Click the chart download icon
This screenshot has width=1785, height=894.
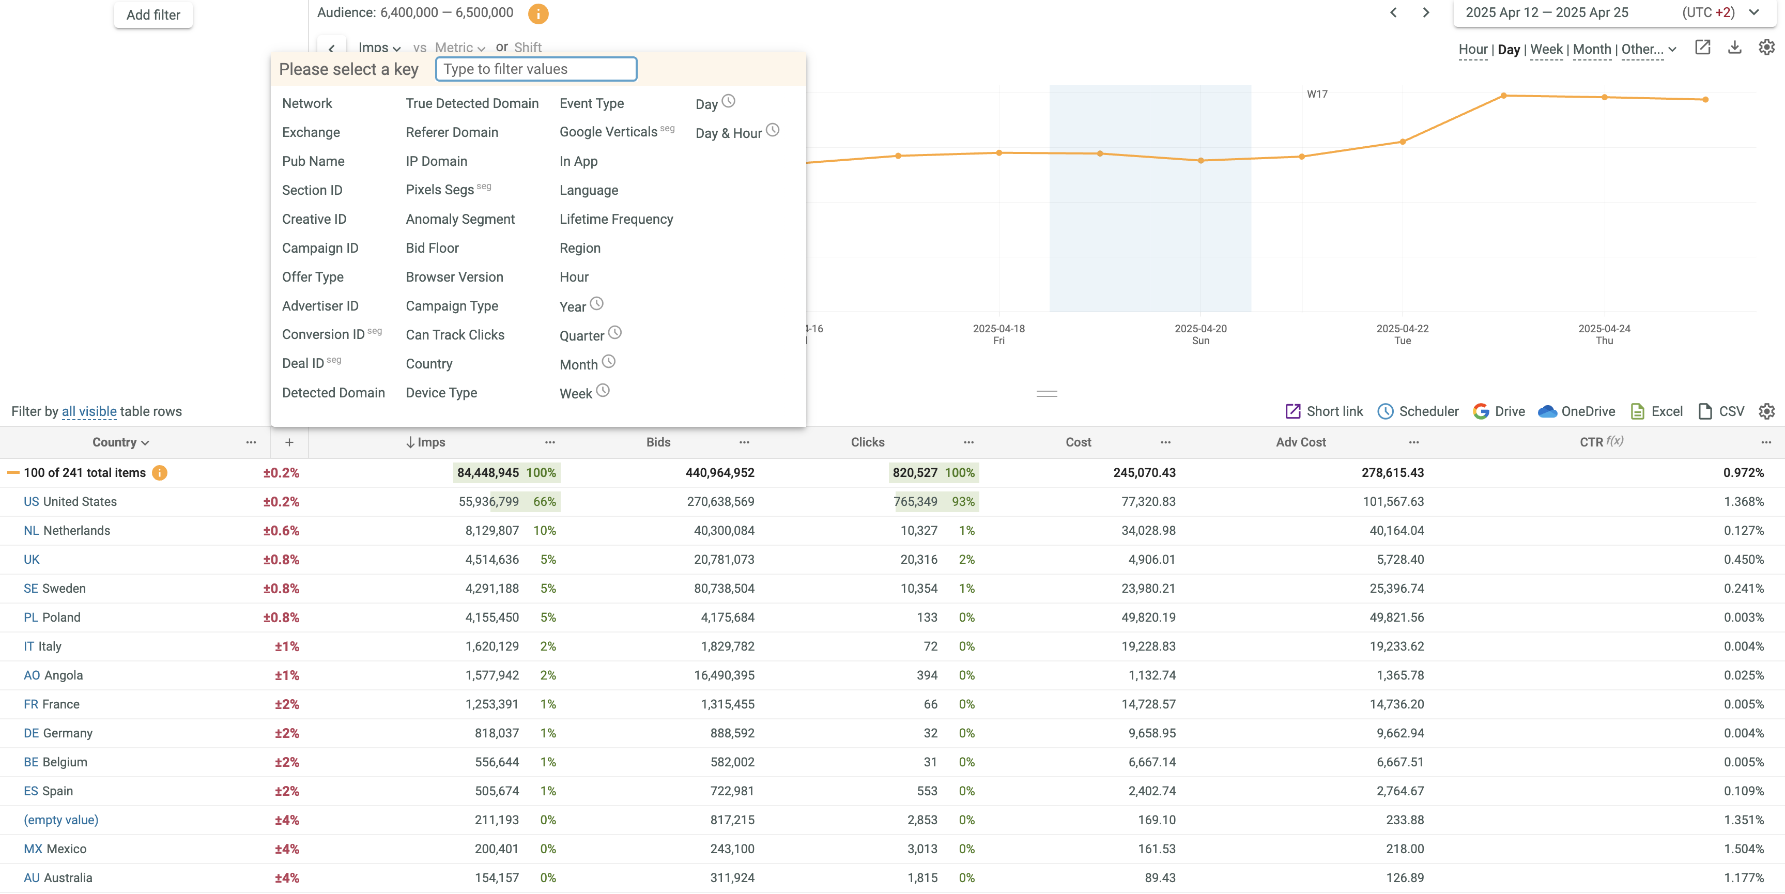point(1734,47)
